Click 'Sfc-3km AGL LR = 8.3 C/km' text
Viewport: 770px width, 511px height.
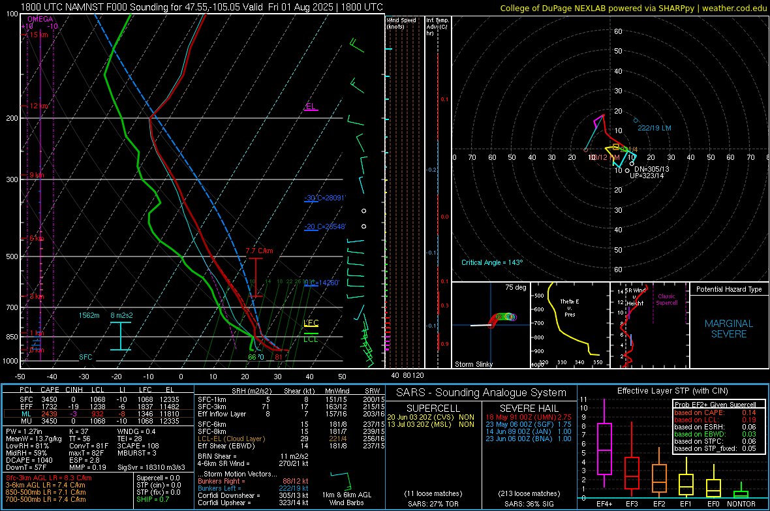(x=49, y=478)
